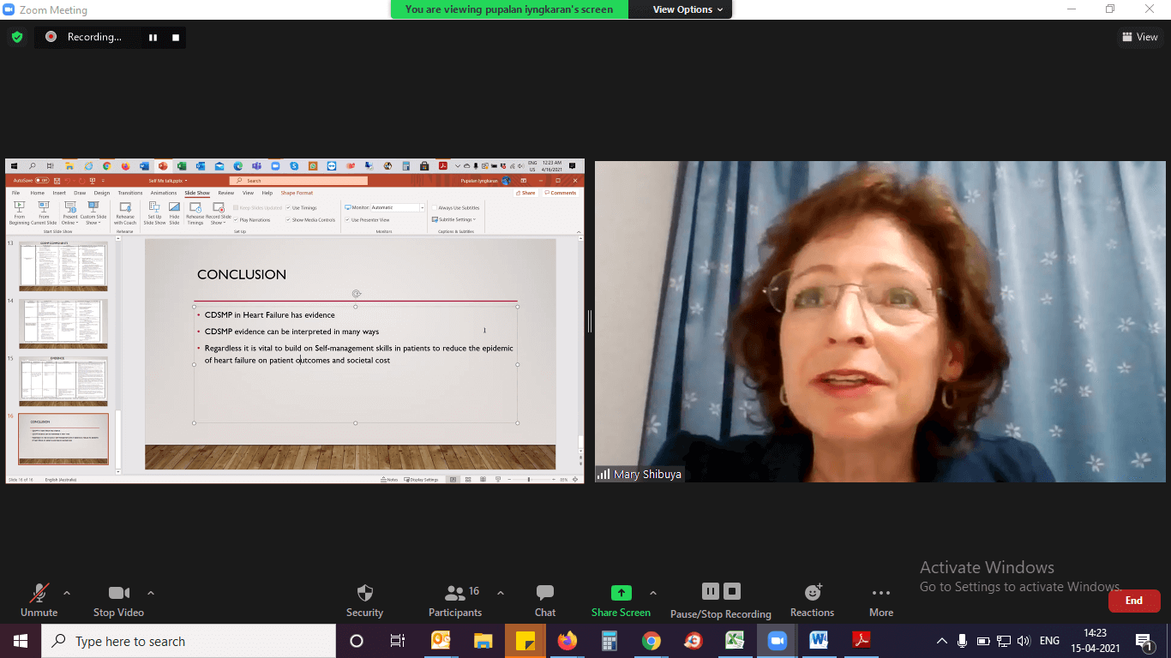This screenshot has width=1171, height=658.
Task: Open Sticky Notes from Windows taskbar
Action: (x=525, y=641)
